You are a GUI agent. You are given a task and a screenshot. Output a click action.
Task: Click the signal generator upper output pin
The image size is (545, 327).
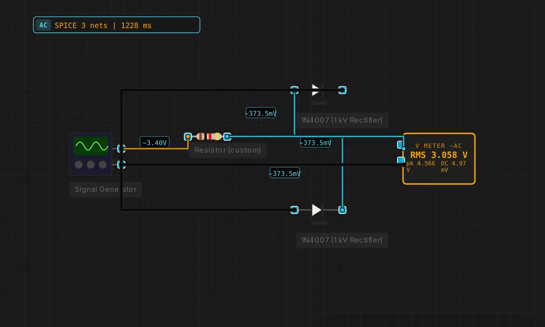tap(121, 149)
